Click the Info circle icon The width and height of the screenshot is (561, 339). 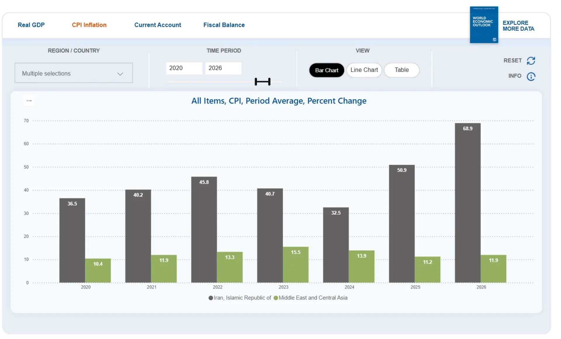point(531,76)
